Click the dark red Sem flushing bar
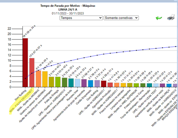Screen dimensions: 178x138 coord(25,63)
